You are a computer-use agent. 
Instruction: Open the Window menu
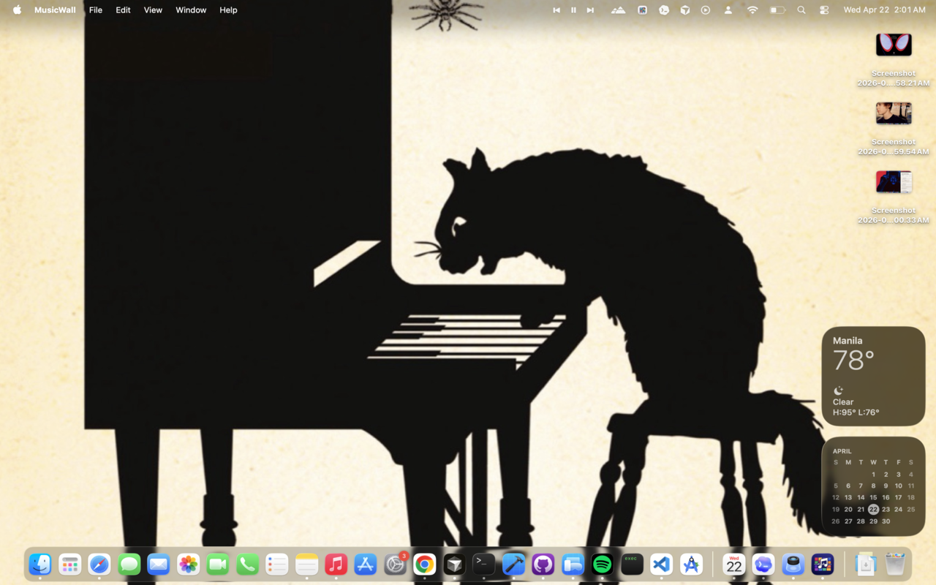pos(191,10)
